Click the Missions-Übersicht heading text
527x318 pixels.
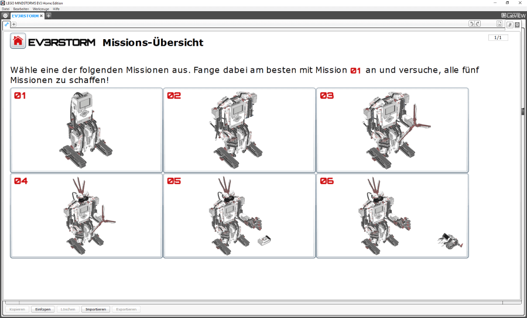[153, 43]
